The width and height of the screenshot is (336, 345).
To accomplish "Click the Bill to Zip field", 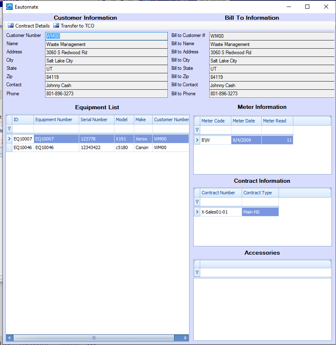I will coord(272,77).
